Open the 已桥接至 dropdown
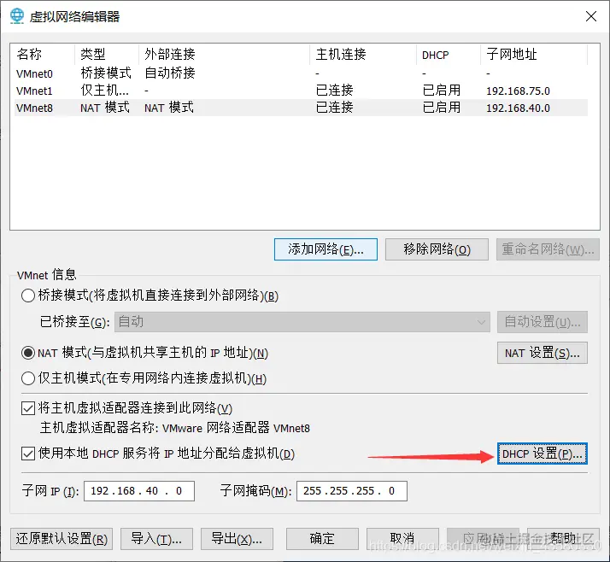The width and height of the screenshot is (610, 562). click(x=302, y=322)
